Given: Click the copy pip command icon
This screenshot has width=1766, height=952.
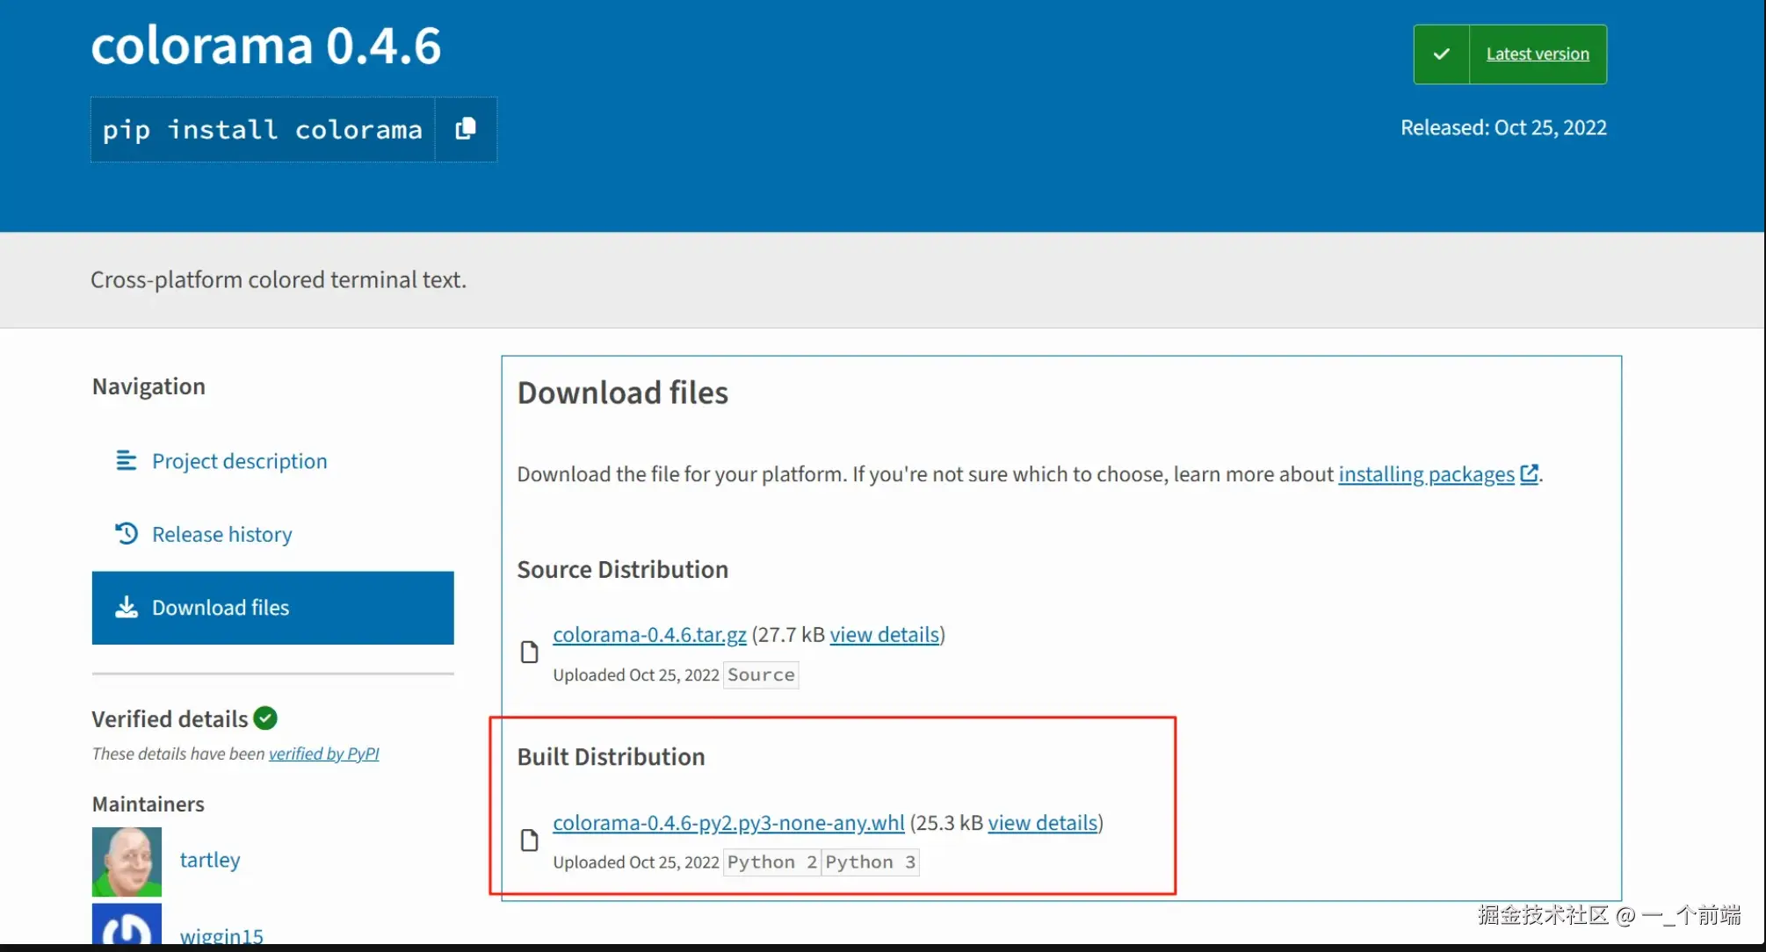Looking at the screenshot, I should pyautogui.click(x=466, y=129).
